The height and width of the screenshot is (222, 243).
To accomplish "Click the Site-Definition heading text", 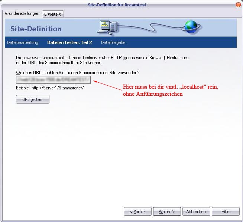I will [36, 29].
